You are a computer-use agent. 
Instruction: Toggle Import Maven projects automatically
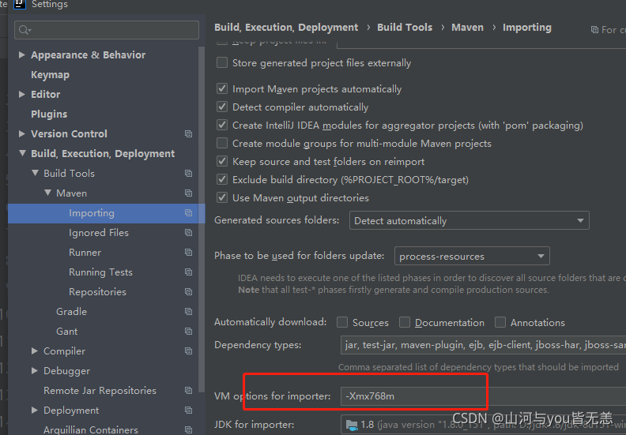(x=222, y=88)
